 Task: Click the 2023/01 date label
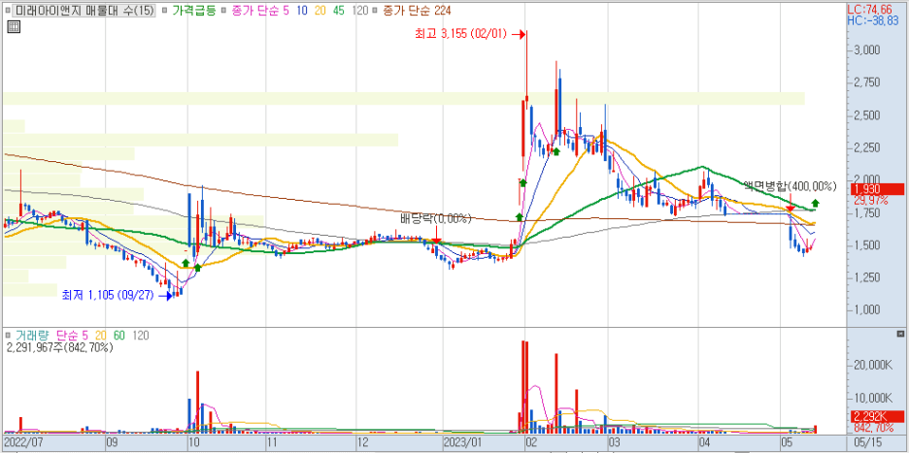pos(460,442)
